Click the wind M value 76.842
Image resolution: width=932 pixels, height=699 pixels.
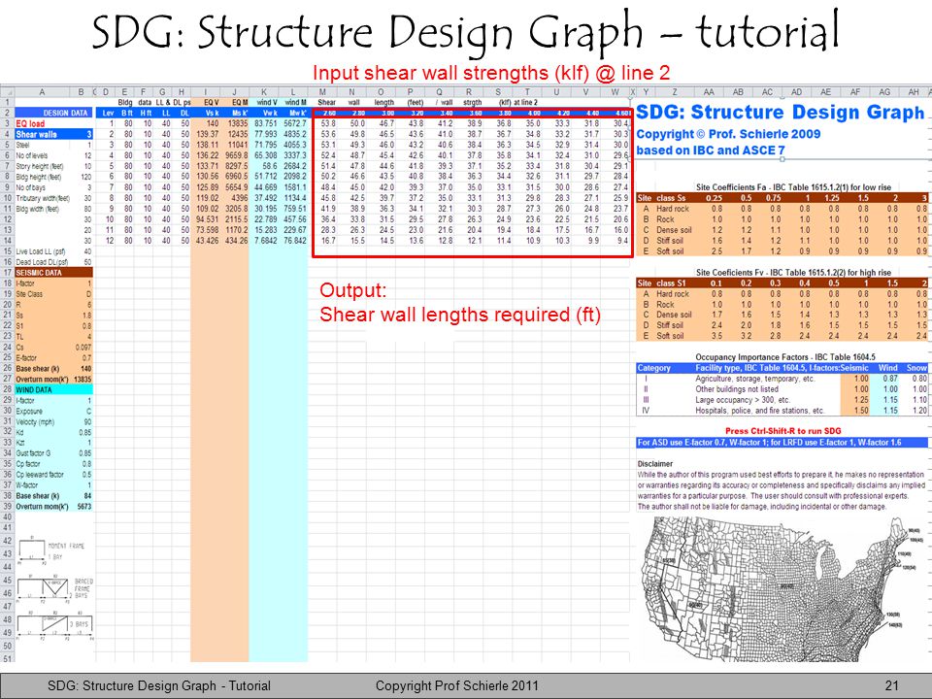[295, 241]
